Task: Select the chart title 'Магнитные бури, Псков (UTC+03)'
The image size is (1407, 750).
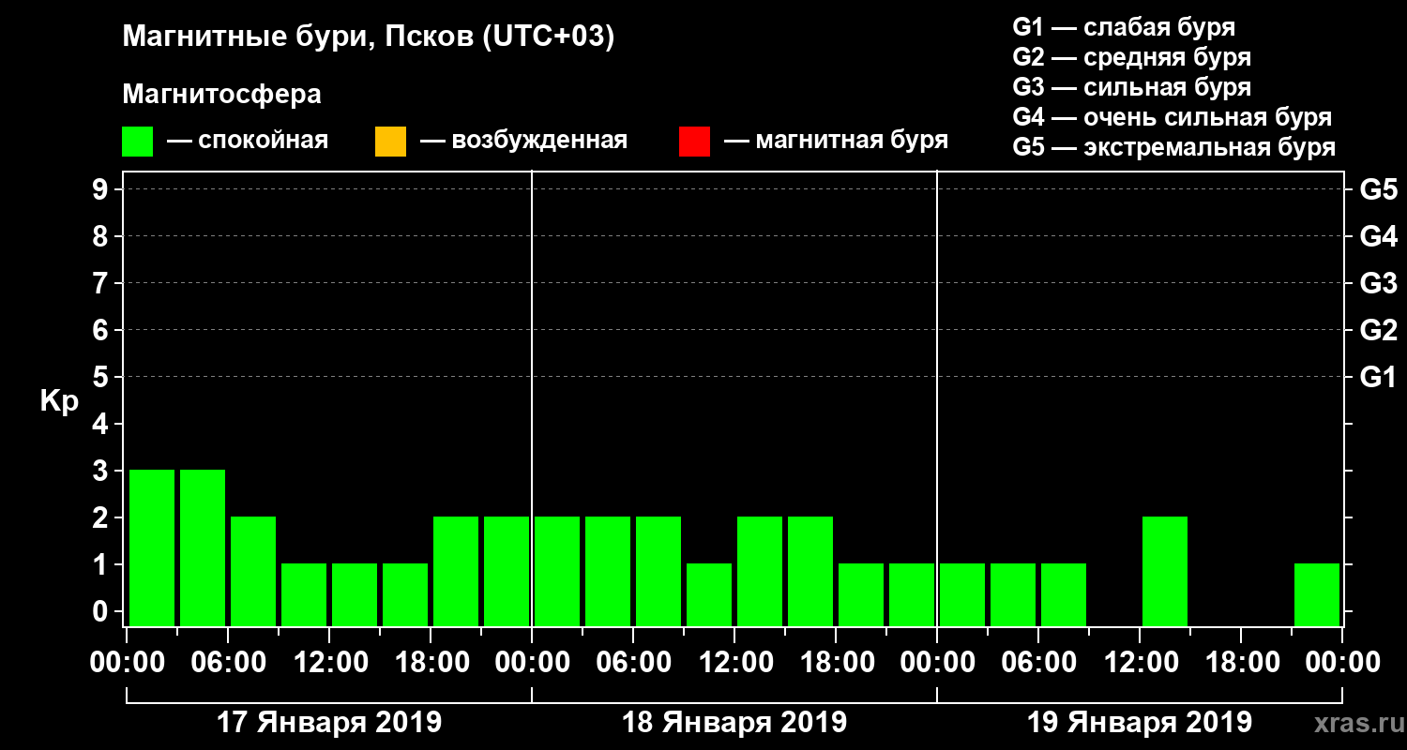Action: click(368, 37)
